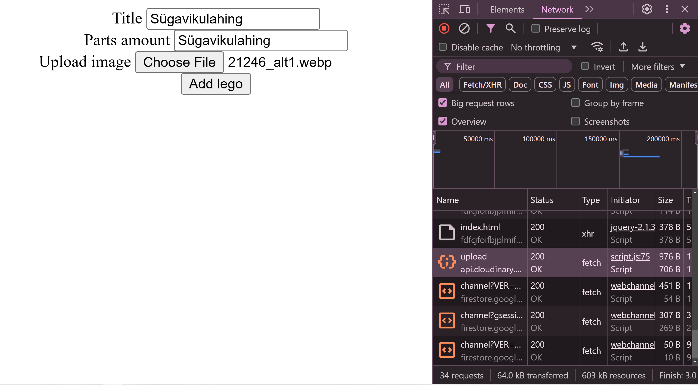Click the Title input field

coord(233,19)
